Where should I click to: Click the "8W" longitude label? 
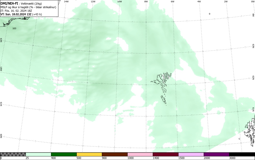tap(146, 2)
